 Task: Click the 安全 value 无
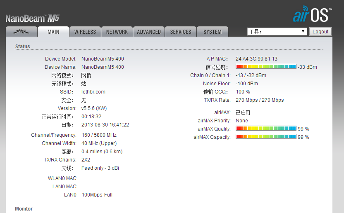84,101
